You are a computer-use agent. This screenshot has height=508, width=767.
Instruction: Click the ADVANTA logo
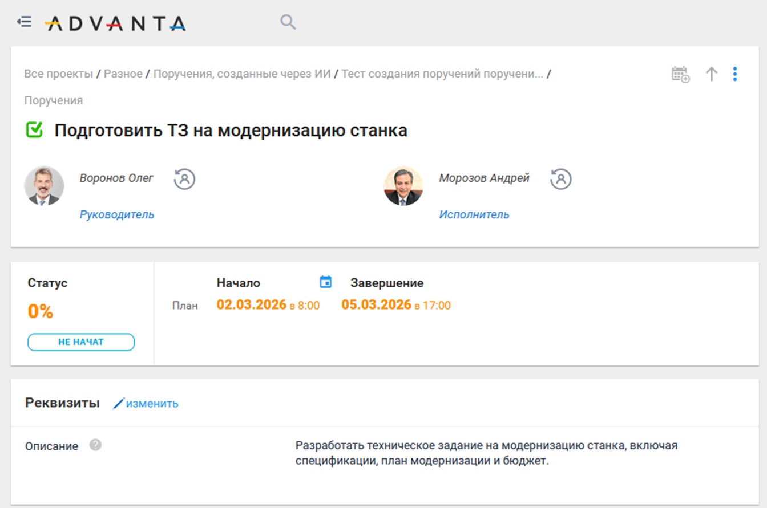pyautogui.click(x=115, y=23)
